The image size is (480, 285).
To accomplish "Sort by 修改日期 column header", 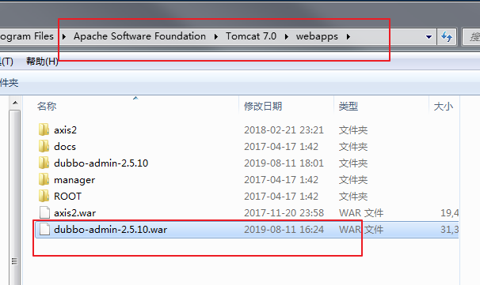I will point(263,107).
